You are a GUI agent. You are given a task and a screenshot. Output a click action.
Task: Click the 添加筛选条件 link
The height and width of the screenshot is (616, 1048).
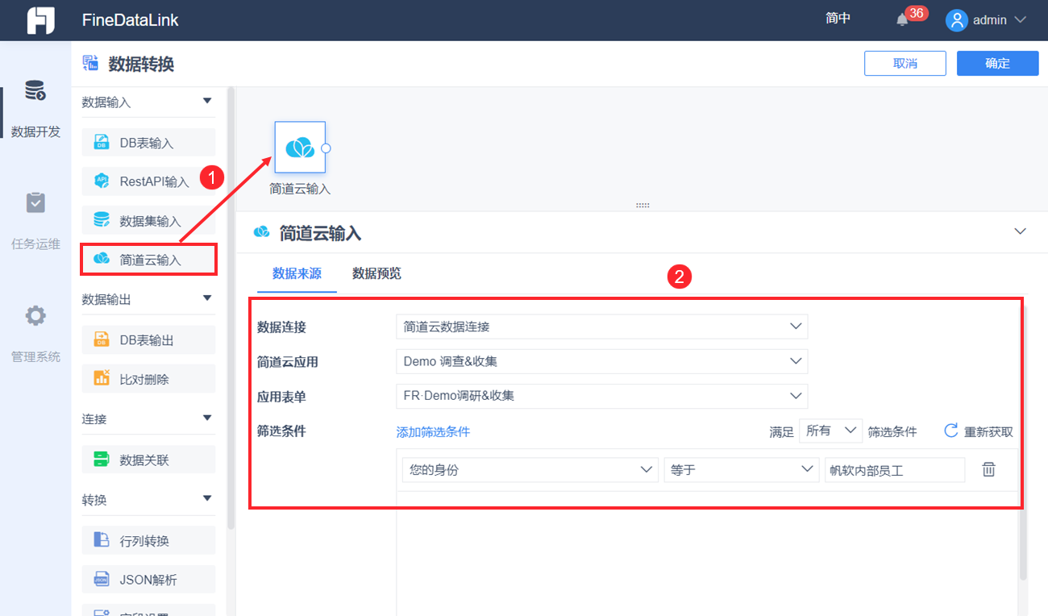pyautogui.click(x=433, y=432)
